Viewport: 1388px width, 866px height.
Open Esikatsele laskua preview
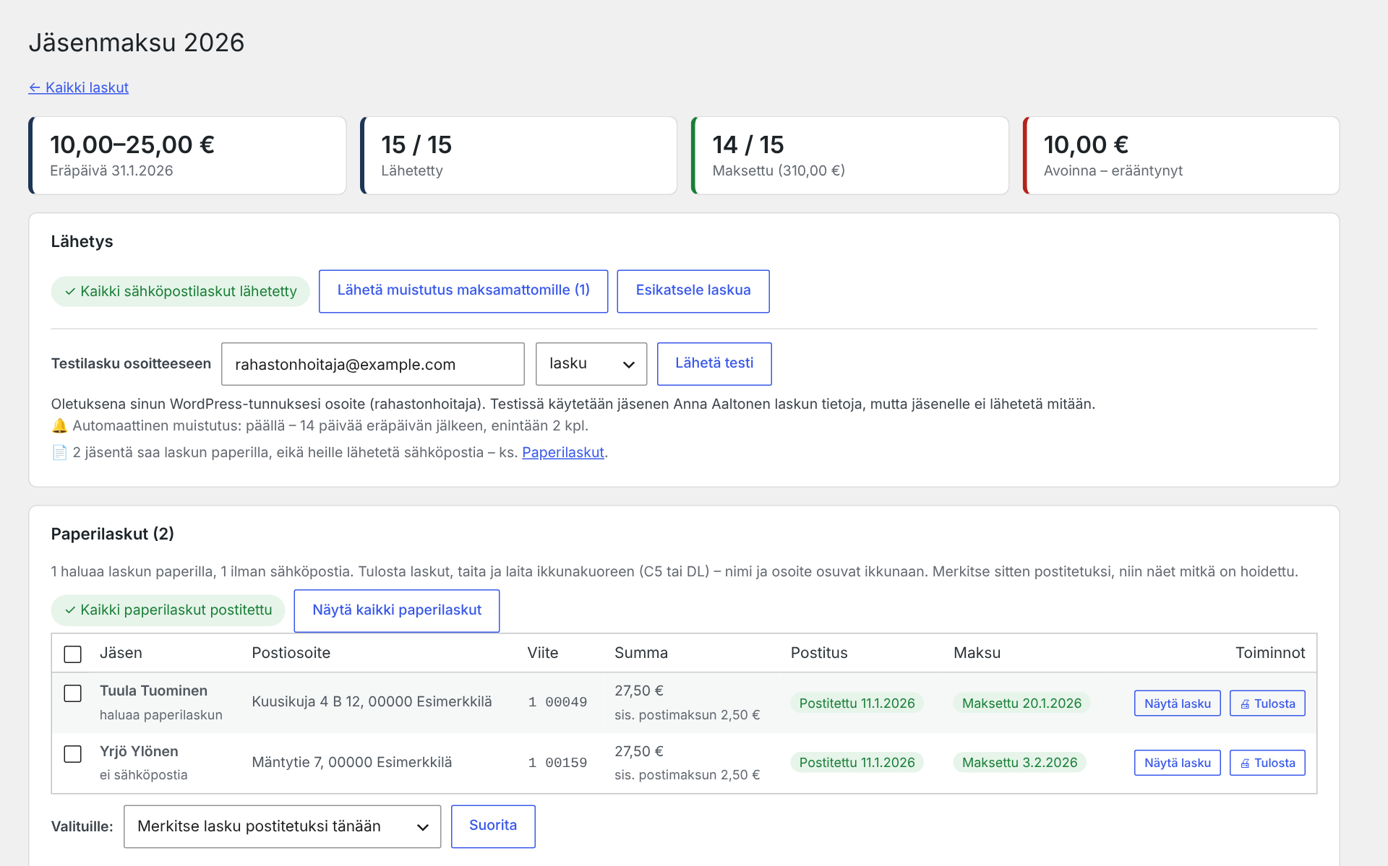pos(693,291)
